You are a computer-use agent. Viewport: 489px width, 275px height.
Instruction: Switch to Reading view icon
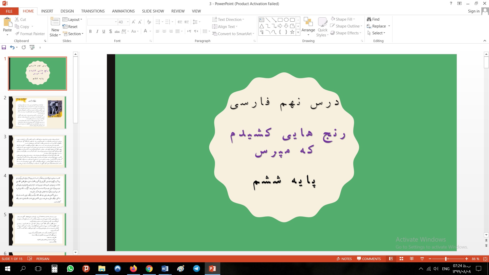click(412, 259)
